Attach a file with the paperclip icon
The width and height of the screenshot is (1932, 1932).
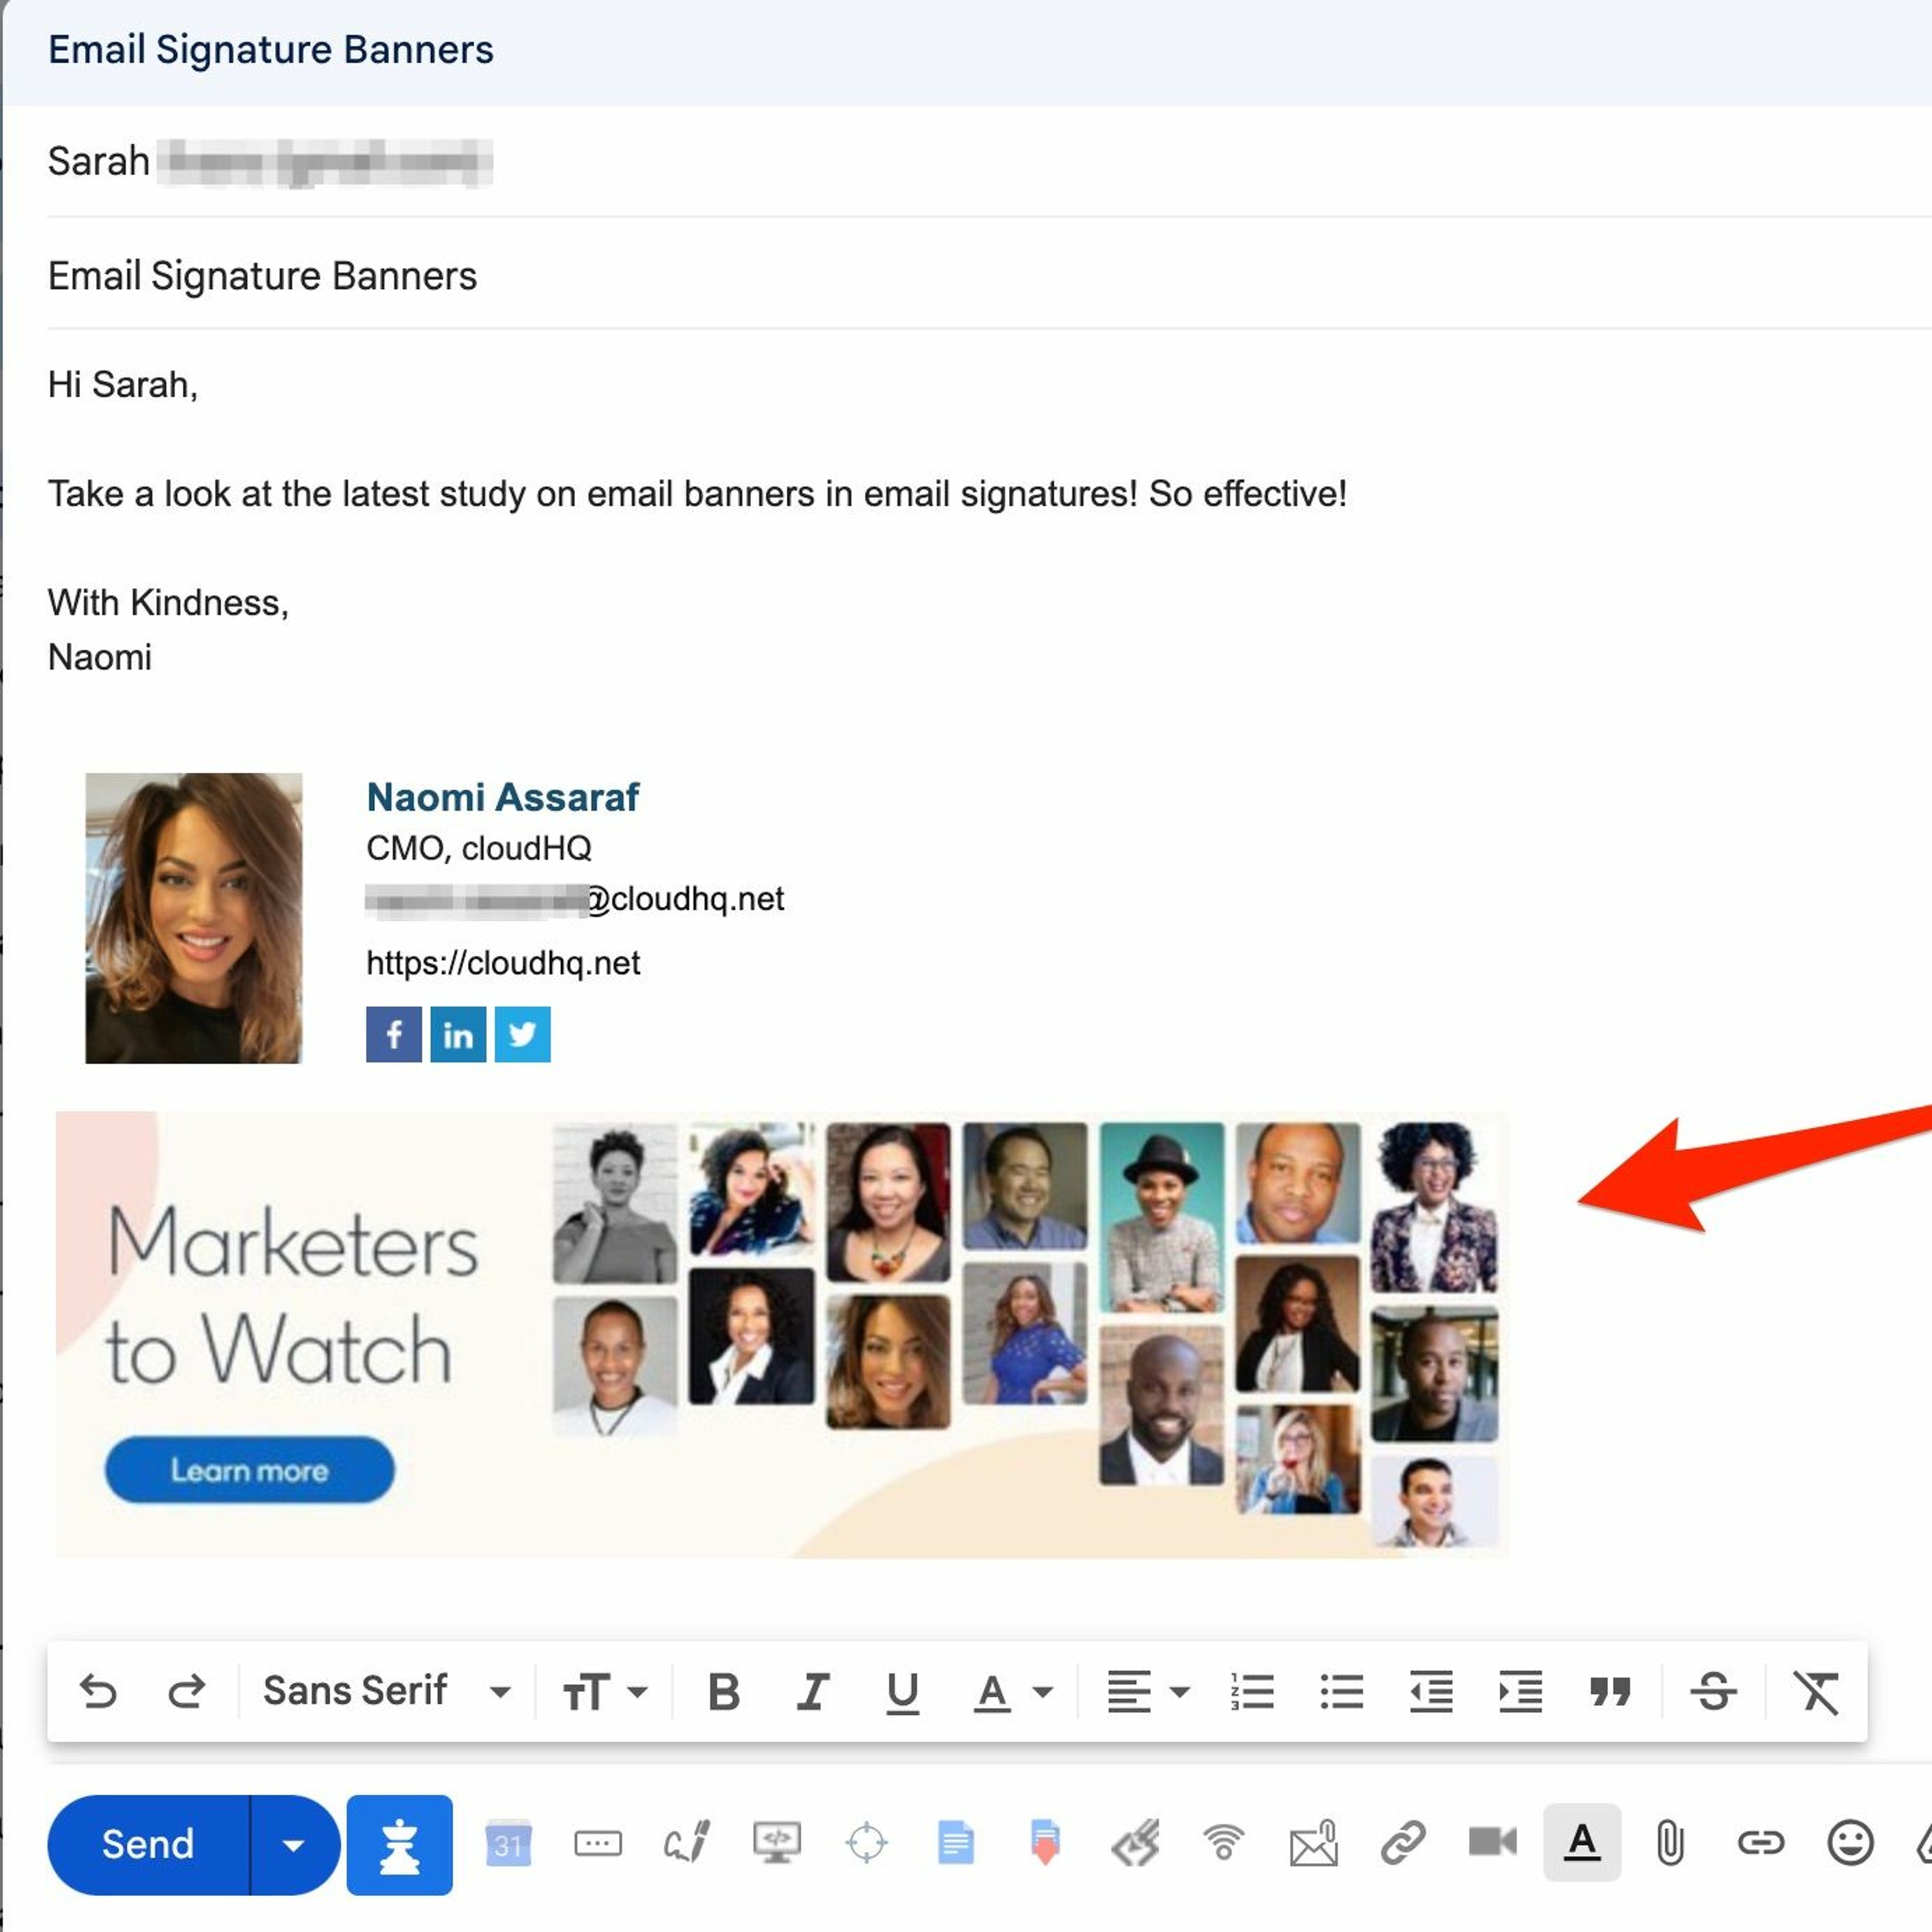pos(1669,1843)
